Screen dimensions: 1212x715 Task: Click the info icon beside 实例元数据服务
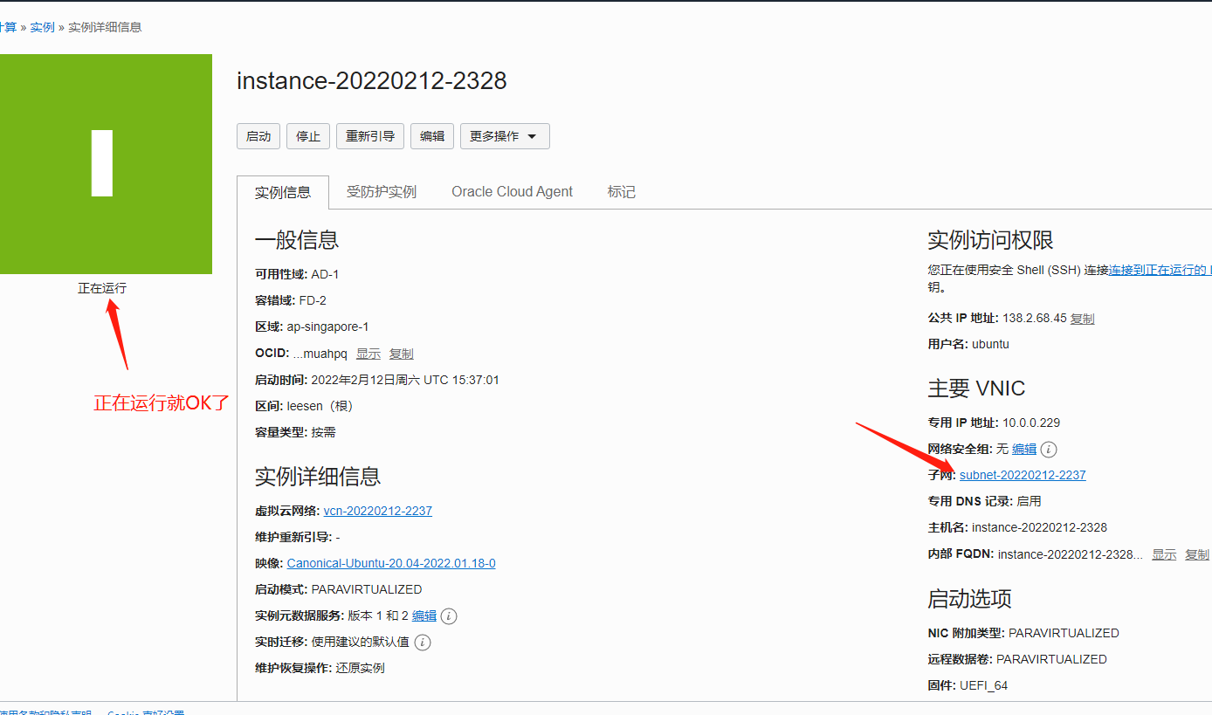tap(448, 615)
